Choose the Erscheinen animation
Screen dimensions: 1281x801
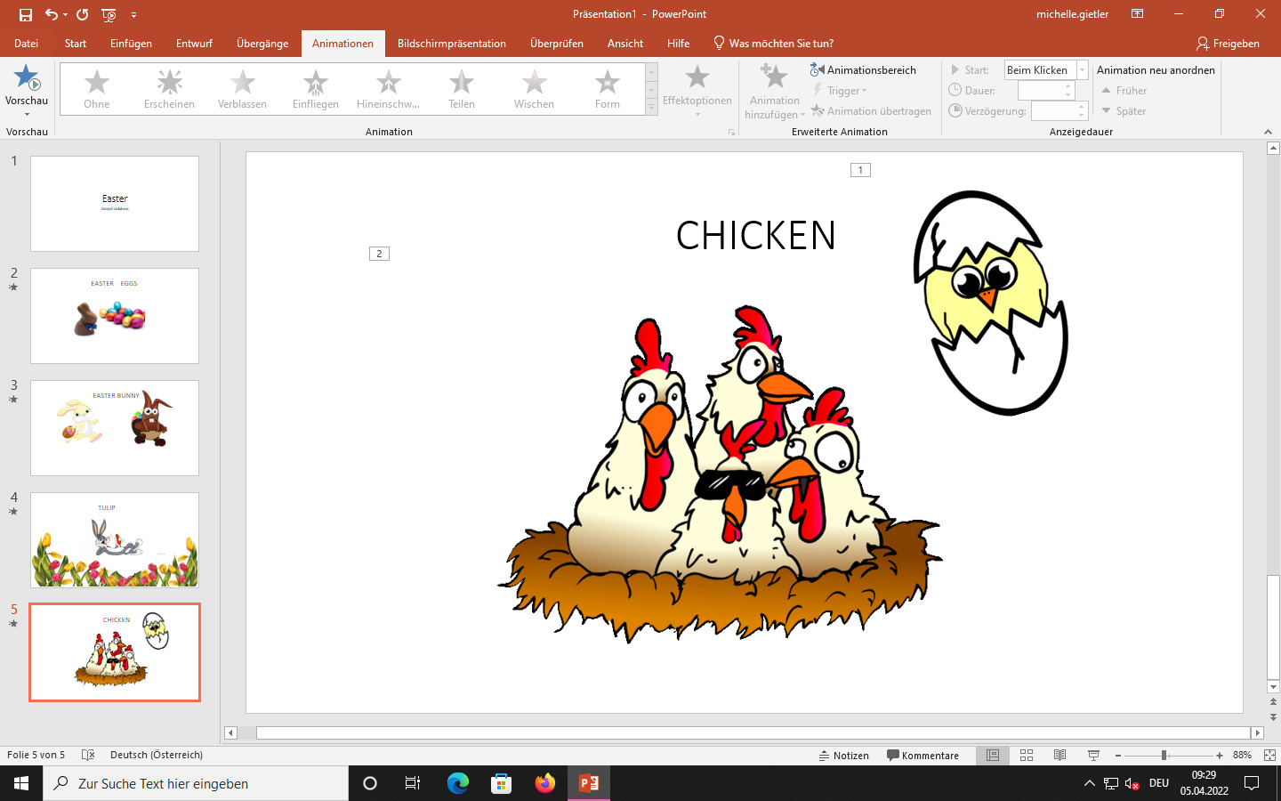[169, 89]
